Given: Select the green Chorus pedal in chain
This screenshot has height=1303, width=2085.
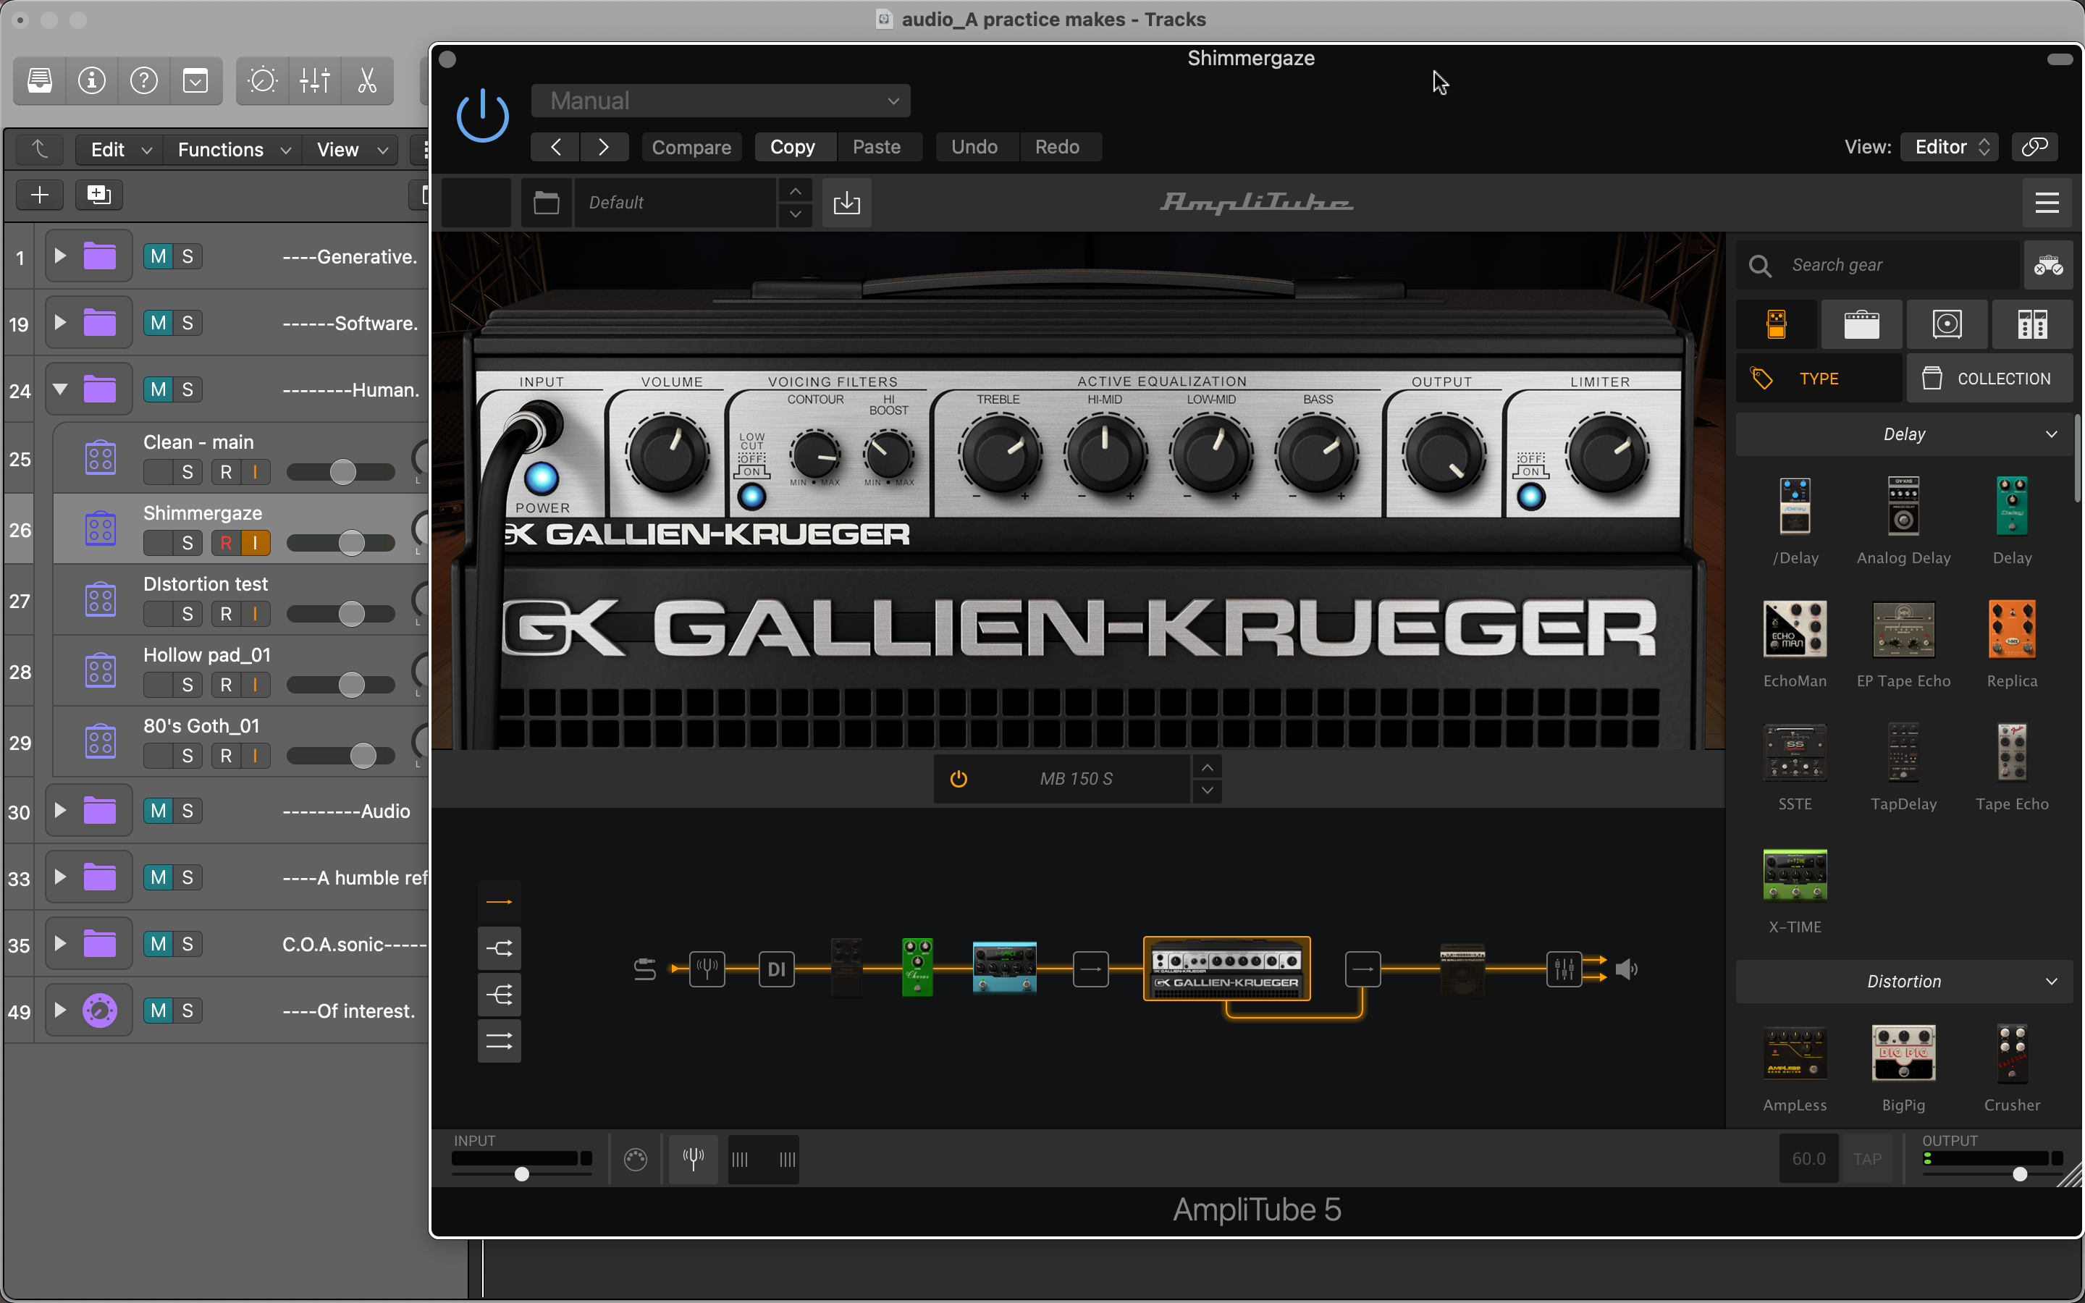Looking at the screenshot, I should (917, 967).
